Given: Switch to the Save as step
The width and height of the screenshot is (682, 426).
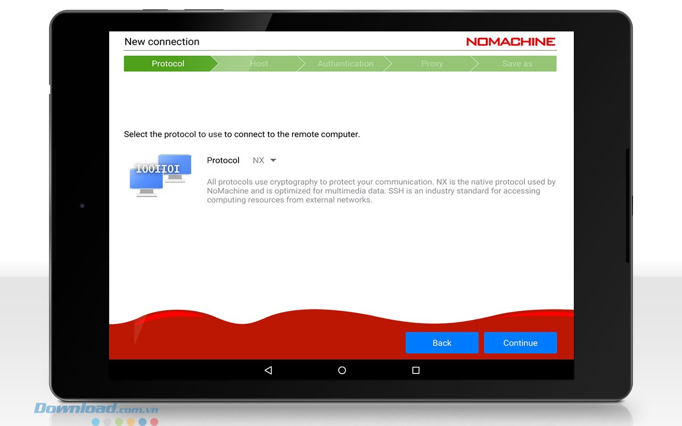Looking at the screenshot, I should [517, 64].
